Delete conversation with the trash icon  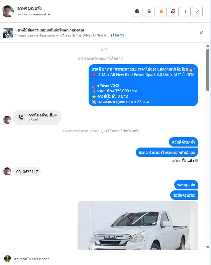149,11
